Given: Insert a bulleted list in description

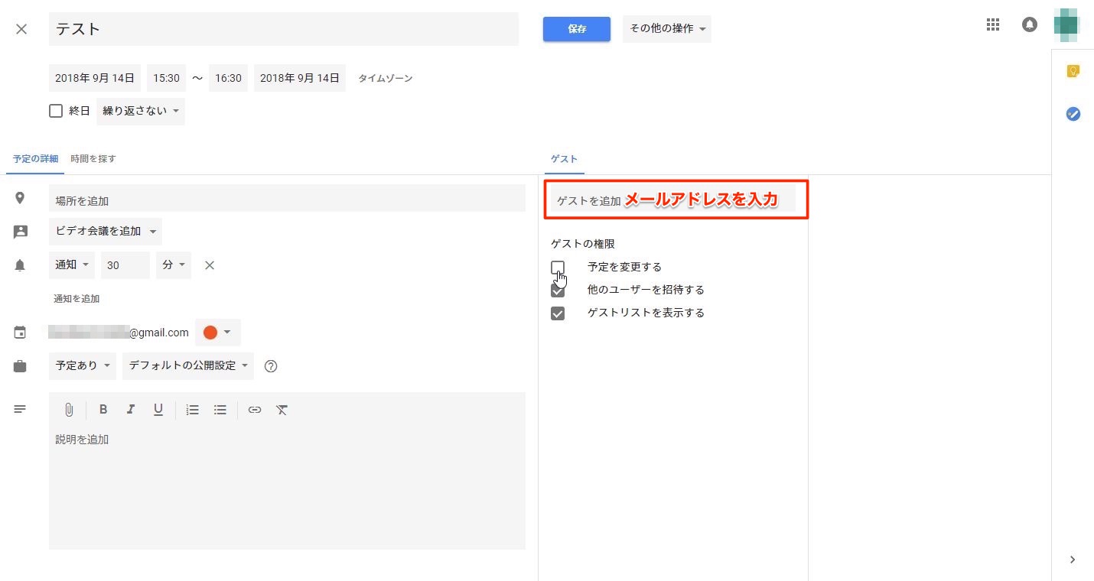Looking at the screenshot, I should [x=220, y=410].
